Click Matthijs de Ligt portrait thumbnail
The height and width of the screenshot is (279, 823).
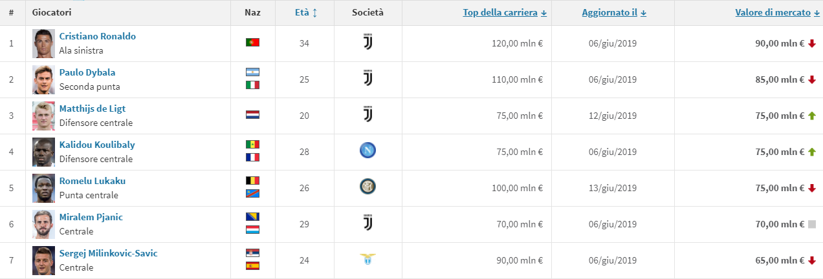44,116
